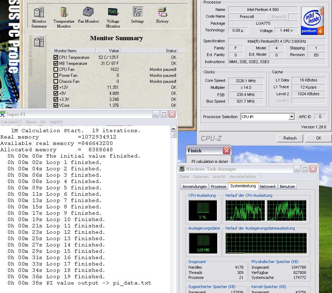Click the Hardware Monitor sidebar icon
This screenshot has width=332, height=293.
pyautogui.click(x=39, y=42)
